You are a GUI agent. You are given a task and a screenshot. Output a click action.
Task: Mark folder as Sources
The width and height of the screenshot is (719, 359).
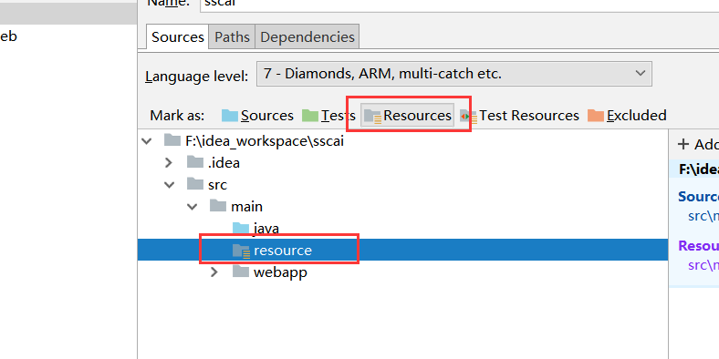(257, 116)
